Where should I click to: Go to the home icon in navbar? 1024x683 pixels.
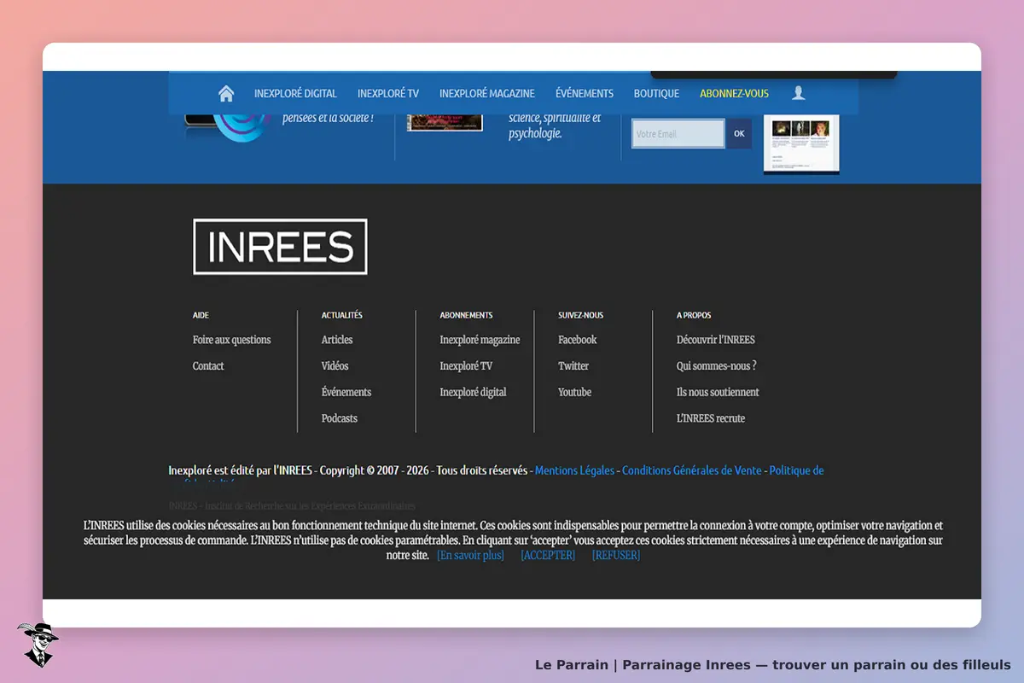pyautogui.click(x=226, y=93)
